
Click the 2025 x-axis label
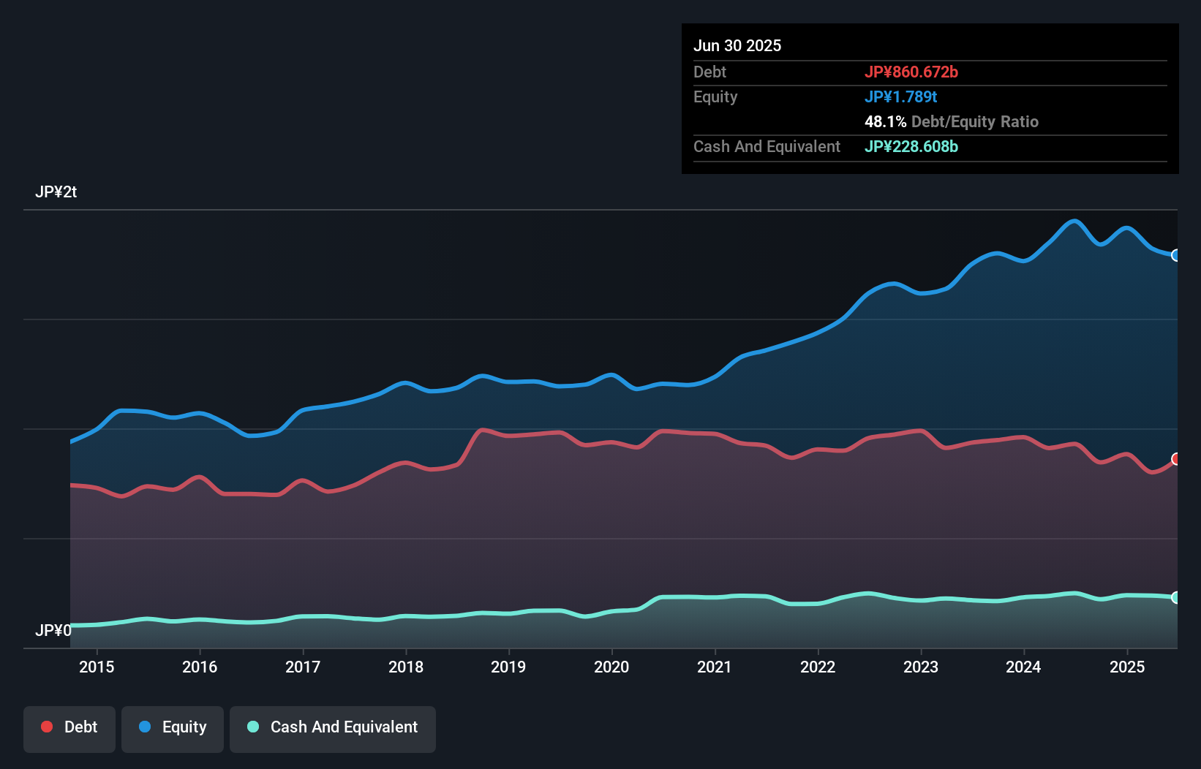coord(1126,667)
